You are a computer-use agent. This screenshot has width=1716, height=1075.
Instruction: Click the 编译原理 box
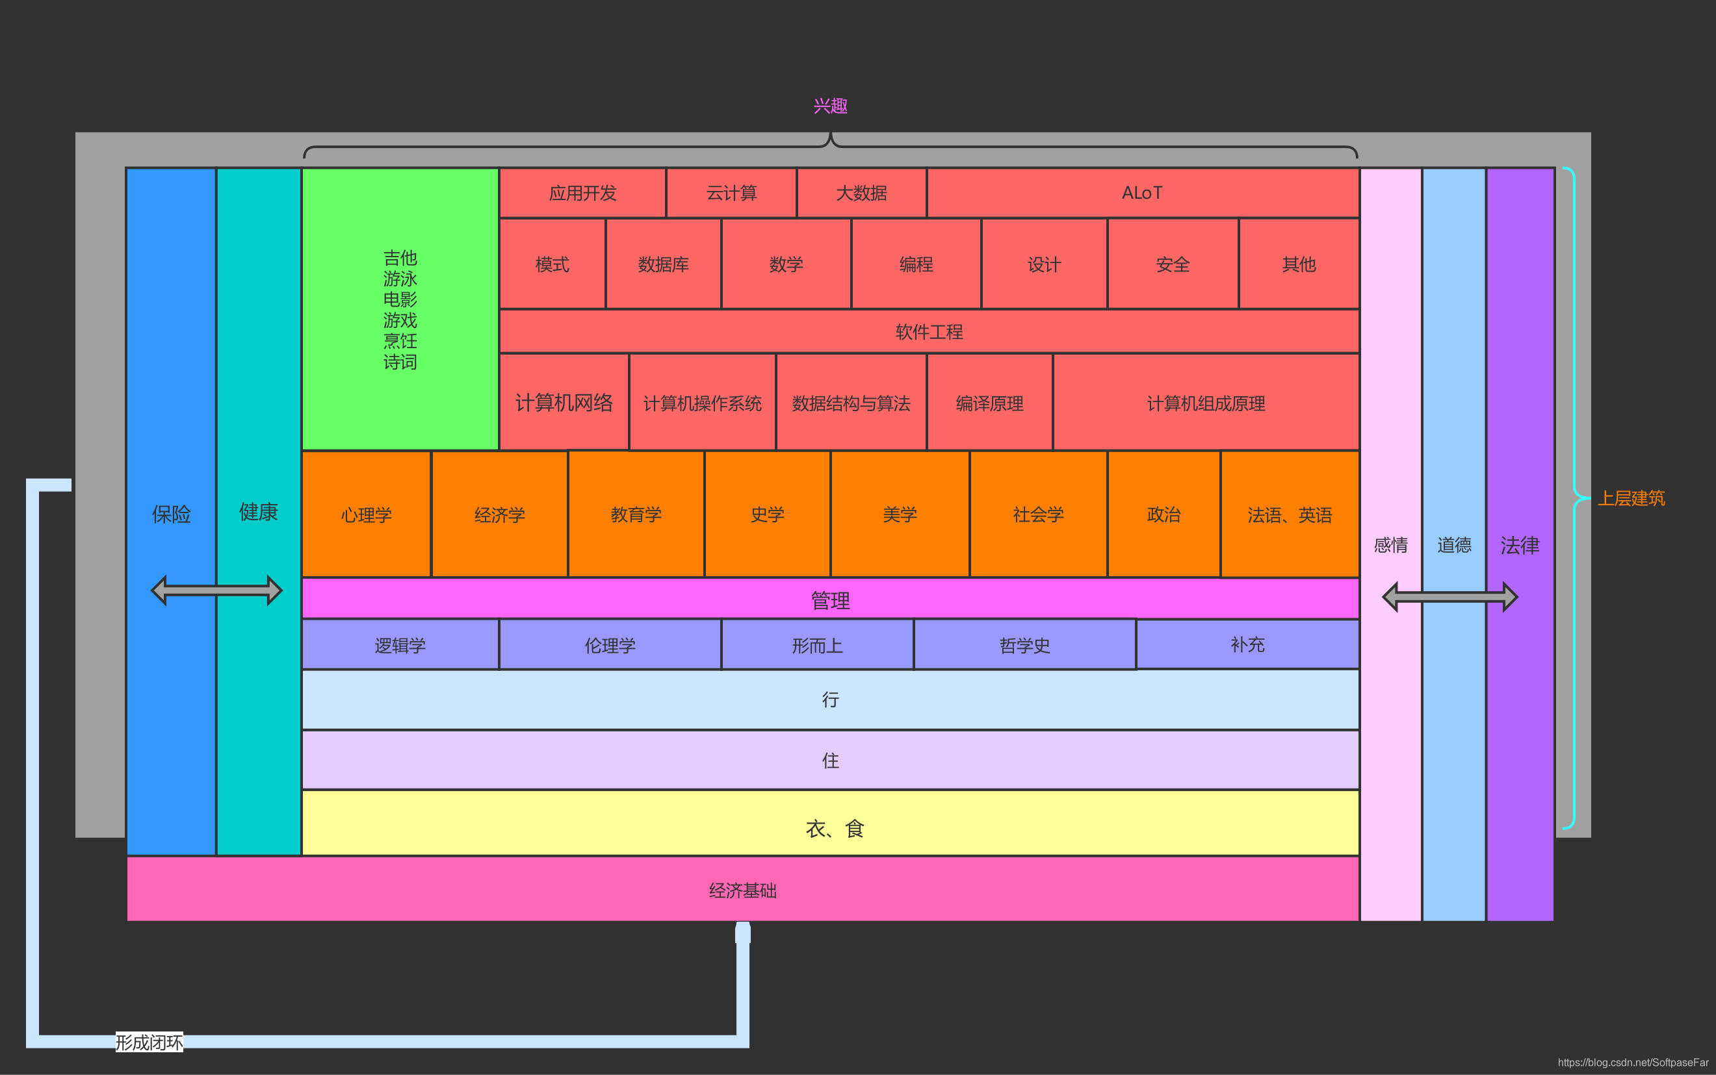pos(989,403)
